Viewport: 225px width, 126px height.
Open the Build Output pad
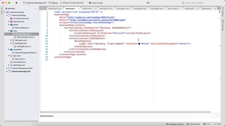tap(47, 116)
